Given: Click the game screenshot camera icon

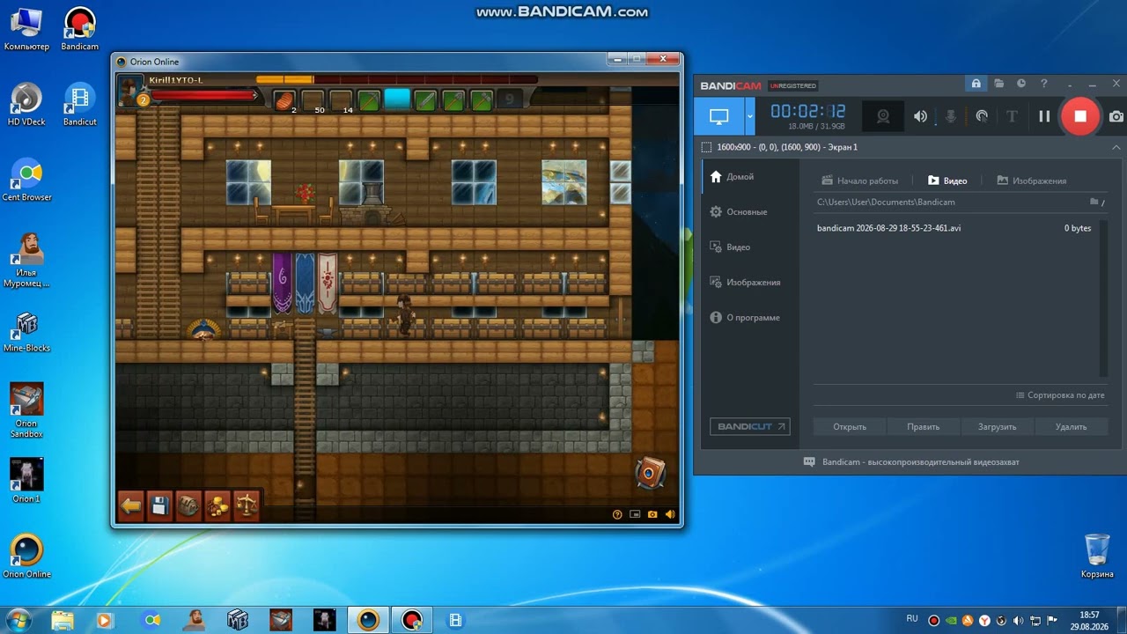Looking at the screenshot, I should 652,514.
